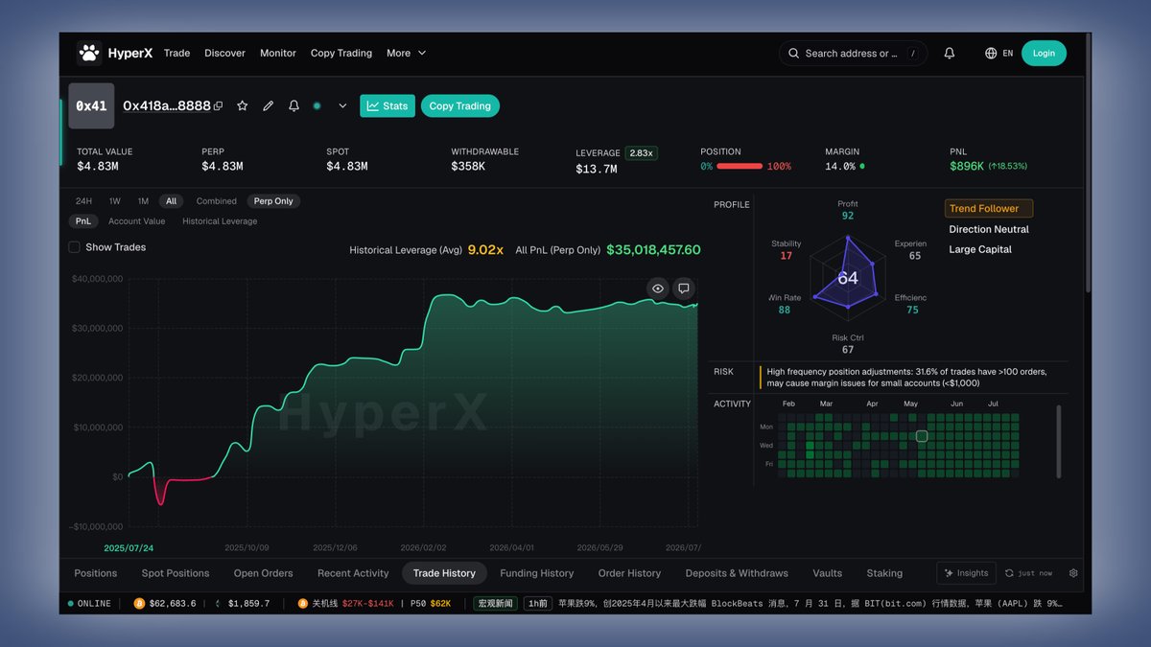Switch chart to Combined mode
The width and height of the screenshot is (1151, 647).
click(x=216, y=201)
